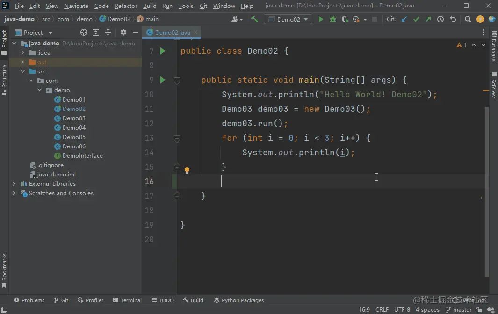This screenshot has width=498, height=314.
Task: Click the master branch status widget
Action: pyautogui.click(x=459, y=310)
